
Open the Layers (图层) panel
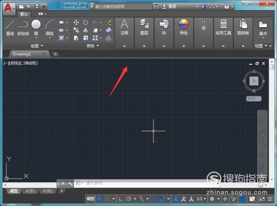144,27
